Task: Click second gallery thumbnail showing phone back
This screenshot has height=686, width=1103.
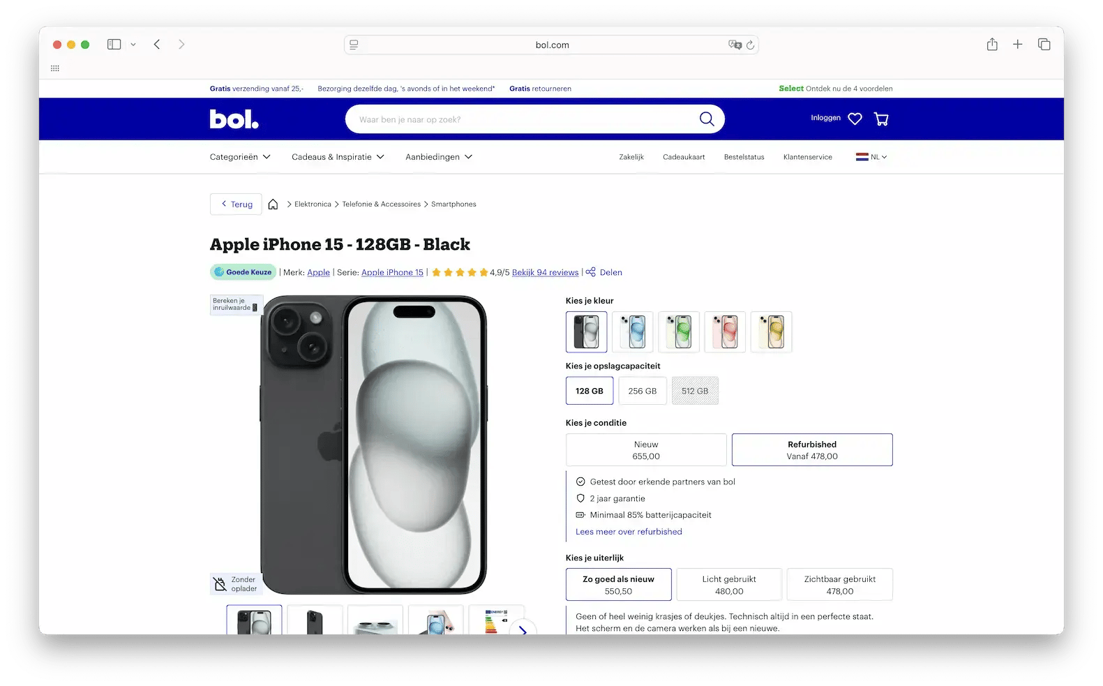Action: click(x=315, y=620)
